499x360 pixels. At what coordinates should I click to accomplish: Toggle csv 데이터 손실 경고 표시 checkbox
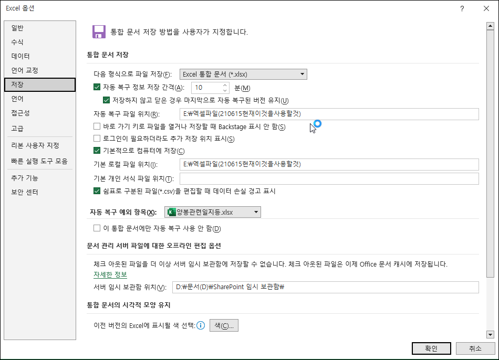[x=97, y=191]
